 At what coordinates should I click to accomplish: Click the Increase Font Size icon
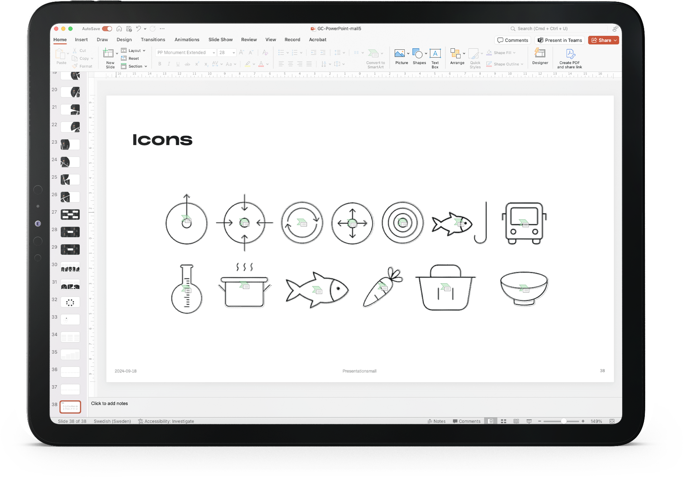click(242, 52)
